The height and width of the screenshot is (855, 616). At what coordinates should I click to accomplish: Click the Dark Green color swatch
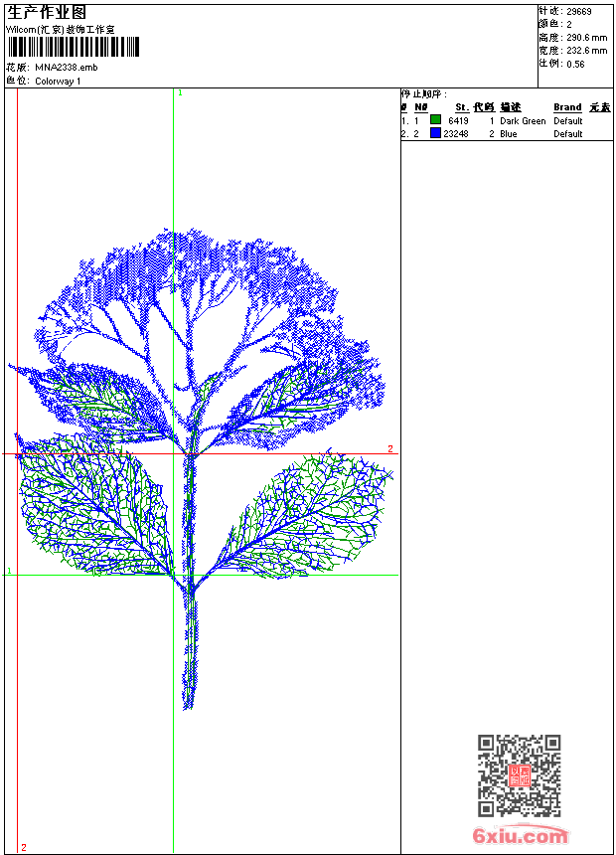[x=435, y=120]
